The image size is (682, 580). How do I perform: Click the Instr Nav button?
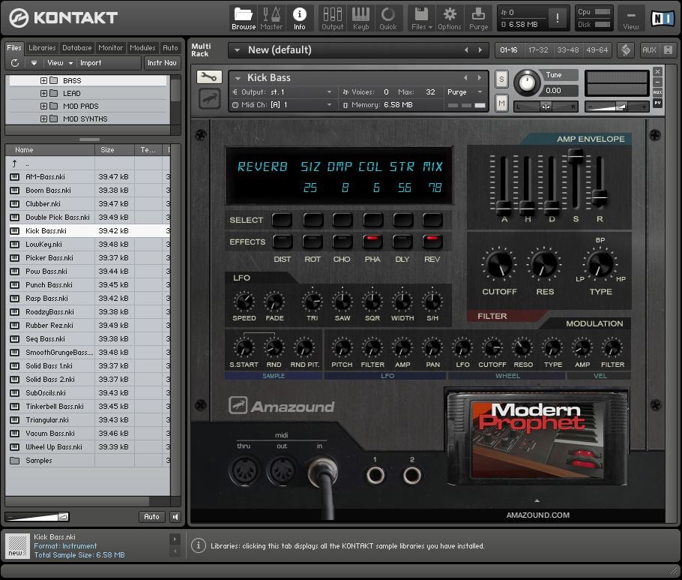(162, 63)
